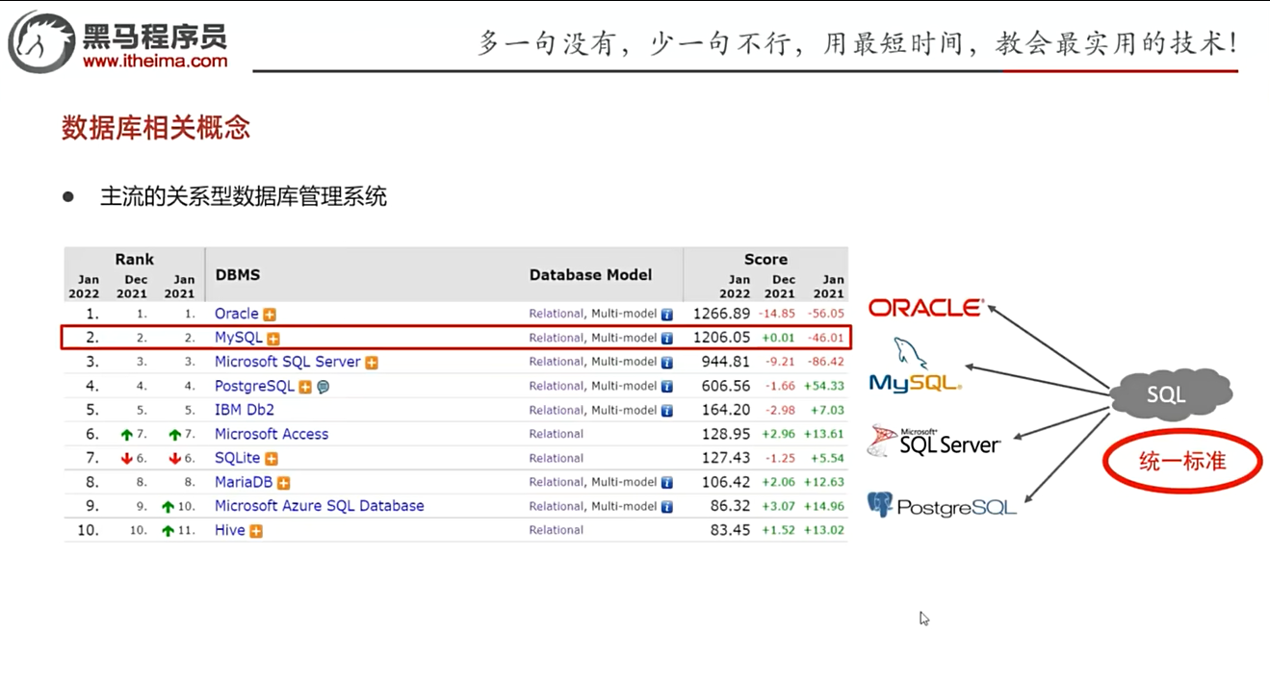1270x684 pixels.
Task: Click the plus icon next to Microsoft SQL Server
Action: pyautogui.click(x=372, y=363)
